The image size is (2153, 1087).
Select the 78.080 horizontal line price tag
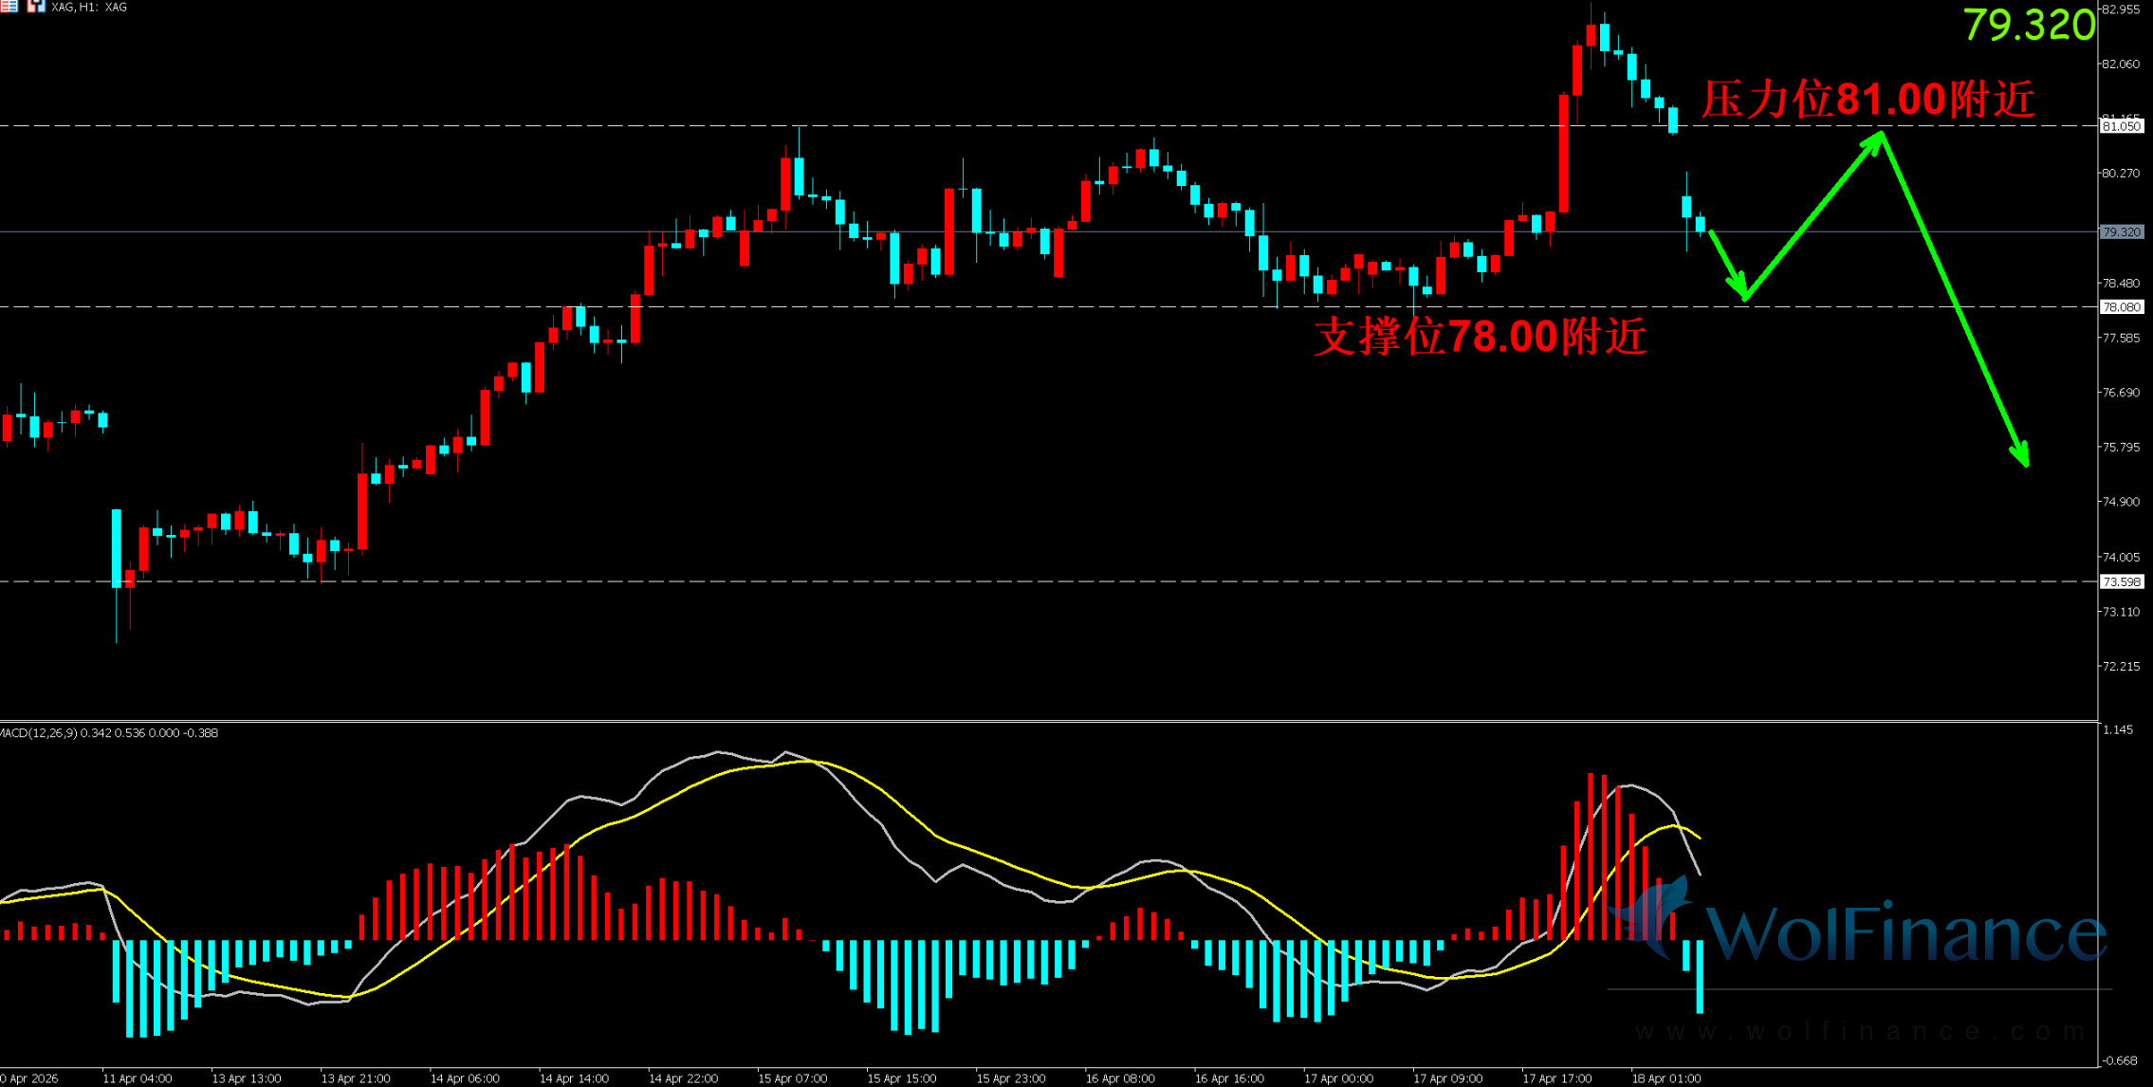point(2121,307)
